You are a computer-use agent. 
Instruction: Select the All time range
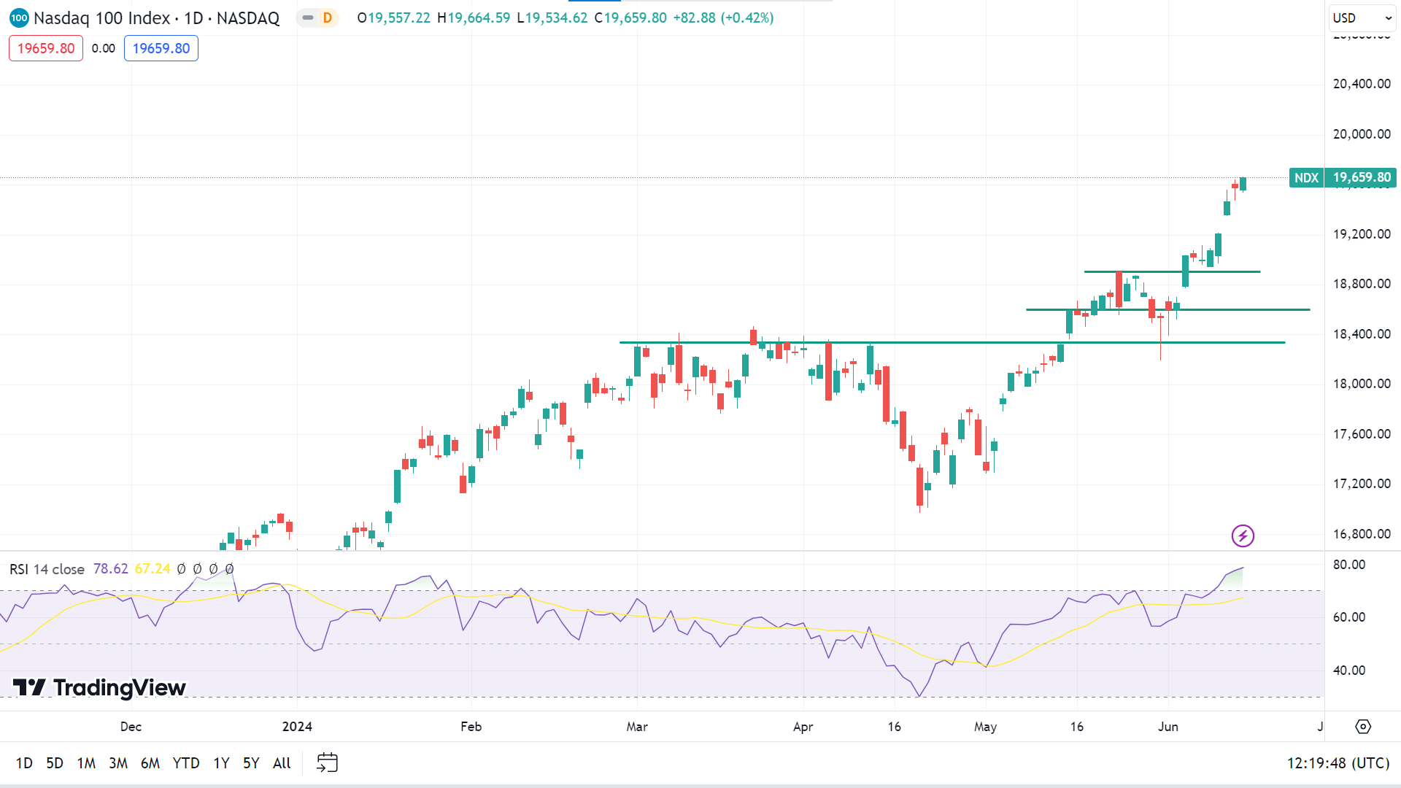click(282, 763)
